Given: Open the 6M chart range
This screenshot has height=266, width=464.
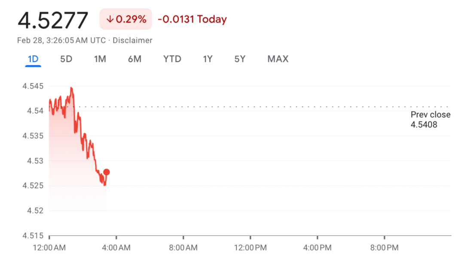Looking at the screenshot, I should coord(134,59).
